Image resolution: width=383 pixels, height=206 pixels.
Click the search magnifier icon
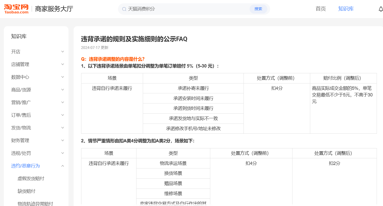124,9
